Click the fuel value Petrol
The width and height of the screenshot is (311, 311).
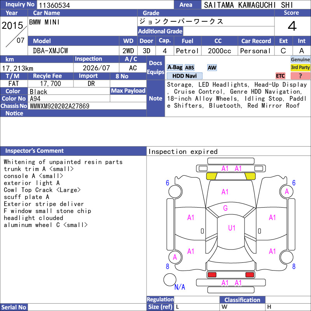(x=187, y=51)
